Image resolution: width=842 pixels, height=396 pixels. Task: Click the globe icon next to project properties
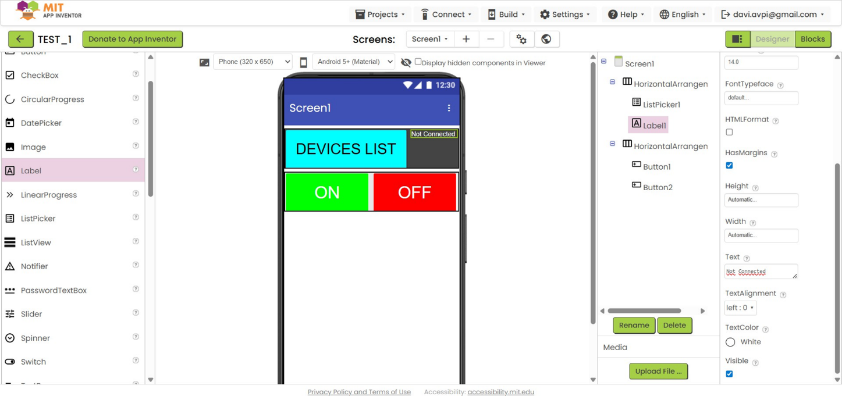[546, 39]
